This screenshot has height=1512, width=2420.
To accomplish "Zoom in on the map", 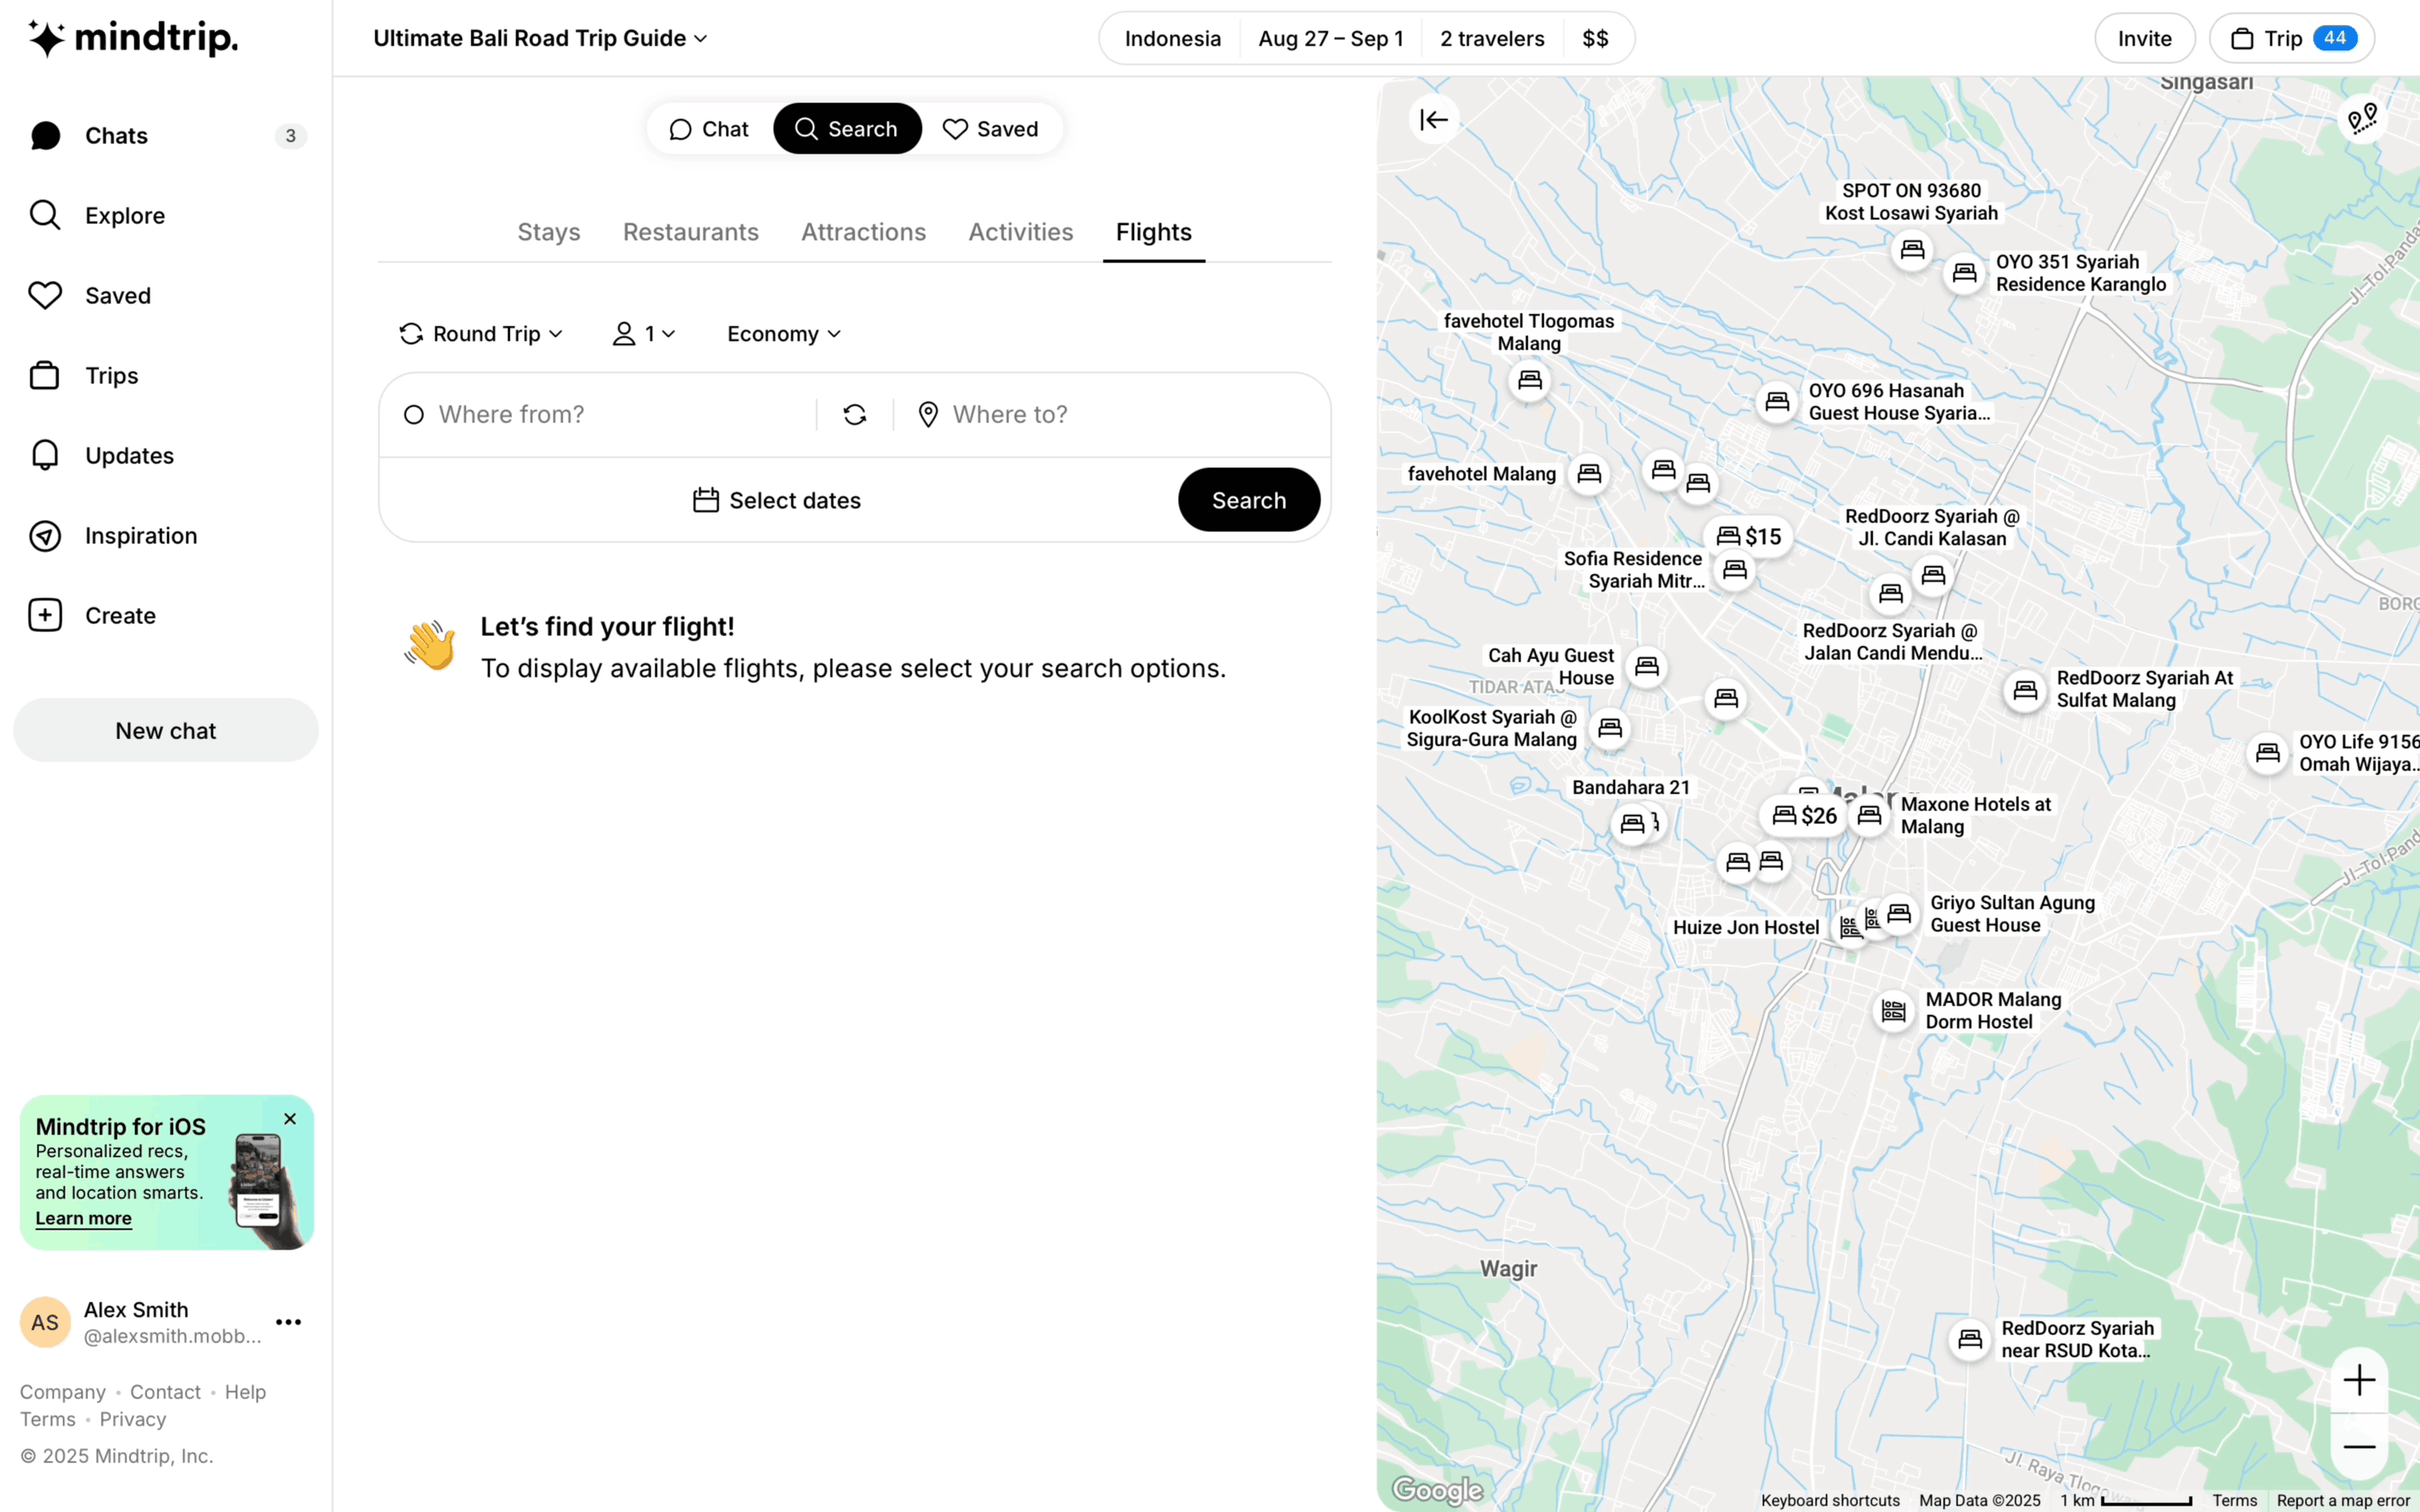I will [2359, 1380].
